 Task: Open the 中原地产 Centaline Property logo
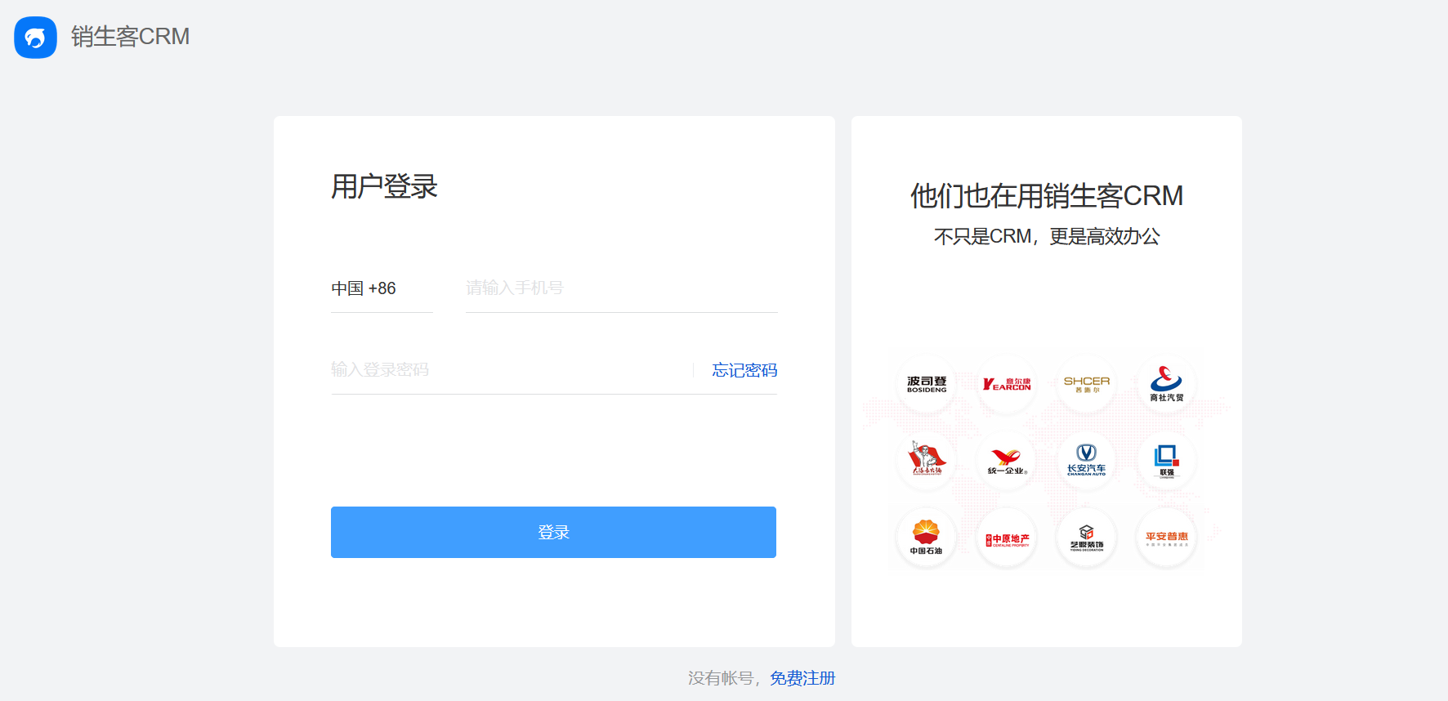pyautogui.click(x=1007, y=538)
